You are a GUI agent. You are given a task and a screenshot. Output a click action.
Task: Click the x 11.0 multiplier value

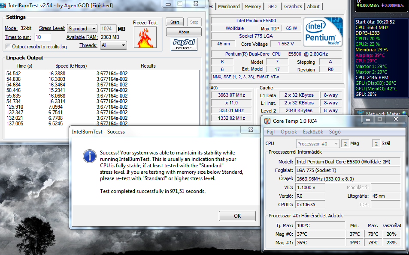point(232,103)
